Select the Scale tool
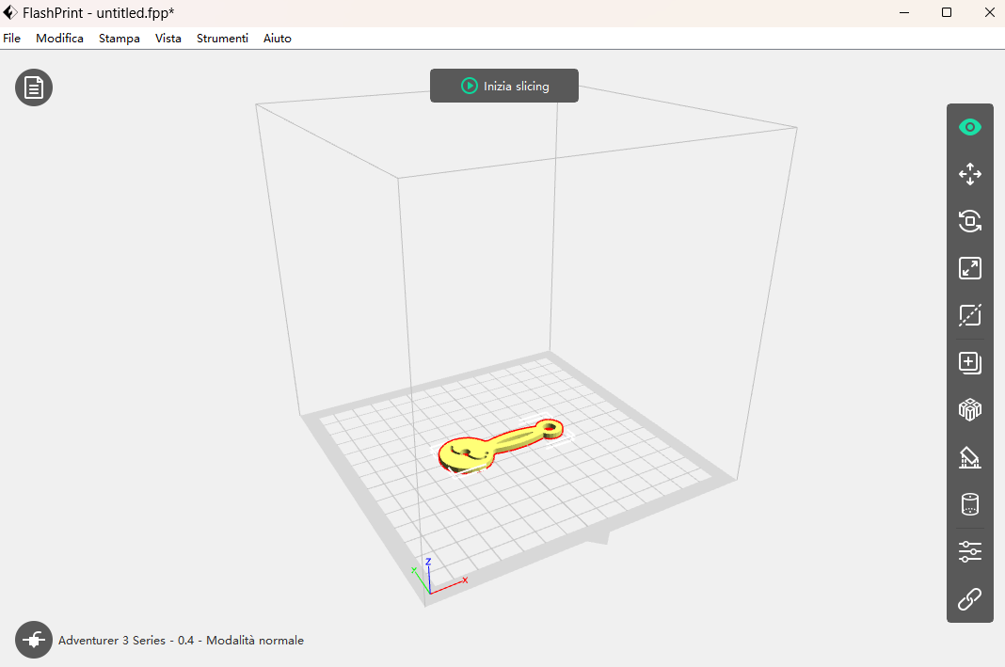This screenshot has height=667, width=1005. coord(969,268)
